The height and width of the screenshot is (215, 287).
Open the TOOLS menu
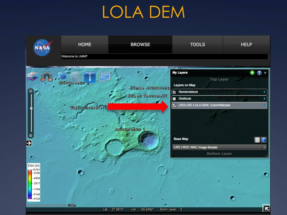198,45
